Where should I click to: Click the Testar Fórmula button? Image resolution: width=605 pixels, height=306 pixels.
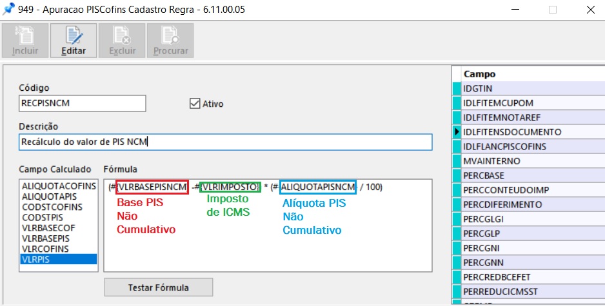pyautogui.click(x=159, y=287)
